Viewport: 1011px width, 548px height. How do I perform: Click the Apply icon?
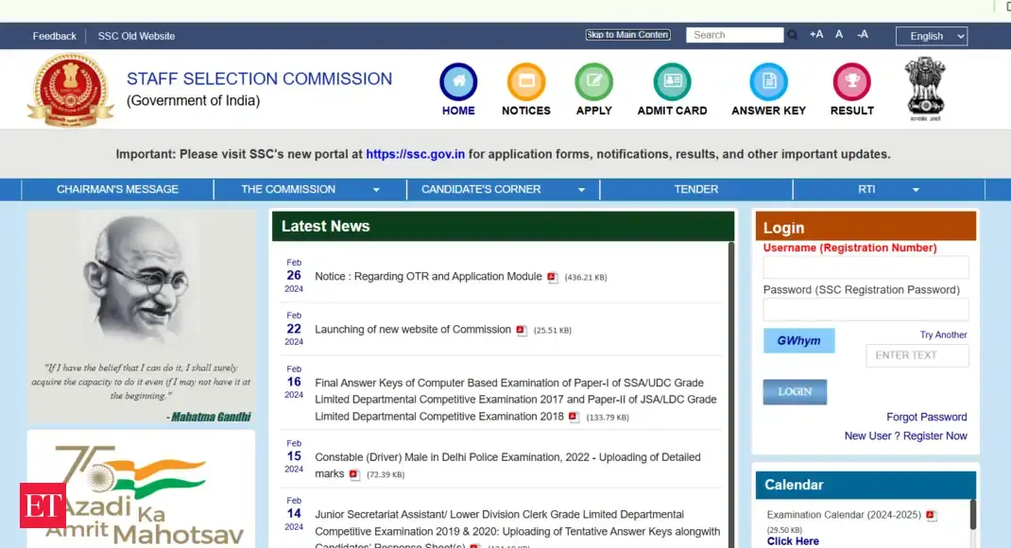[x=593, y=82]
